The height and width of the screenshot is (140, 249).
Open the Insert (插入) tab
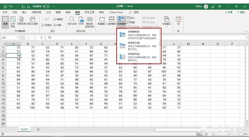tap(24, 12)
